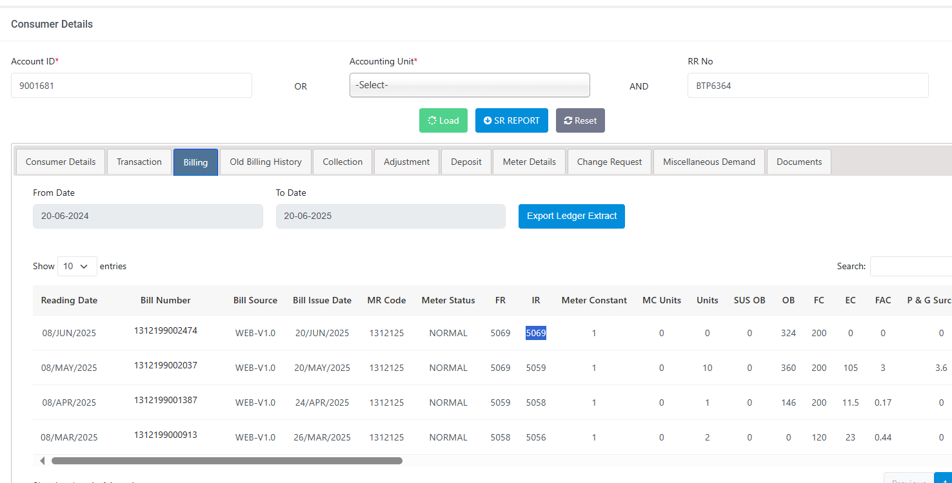Click the SUS OB column header
Image resolution: width=952 pixels, height=483 pixels.
(749, 300)
